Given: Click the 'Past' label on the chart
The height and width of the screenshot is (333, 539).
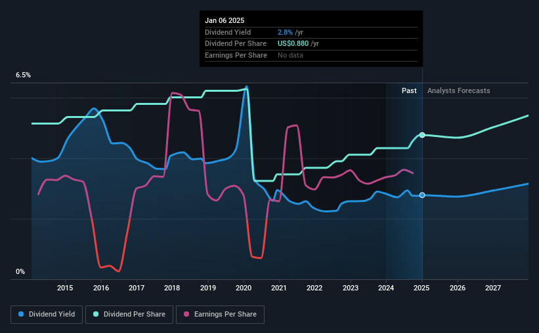Looking at the screenshot, I should (409, 90).
